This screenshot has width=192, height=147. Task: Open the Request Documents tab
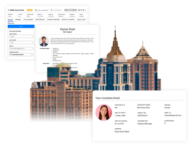point(67,19)
